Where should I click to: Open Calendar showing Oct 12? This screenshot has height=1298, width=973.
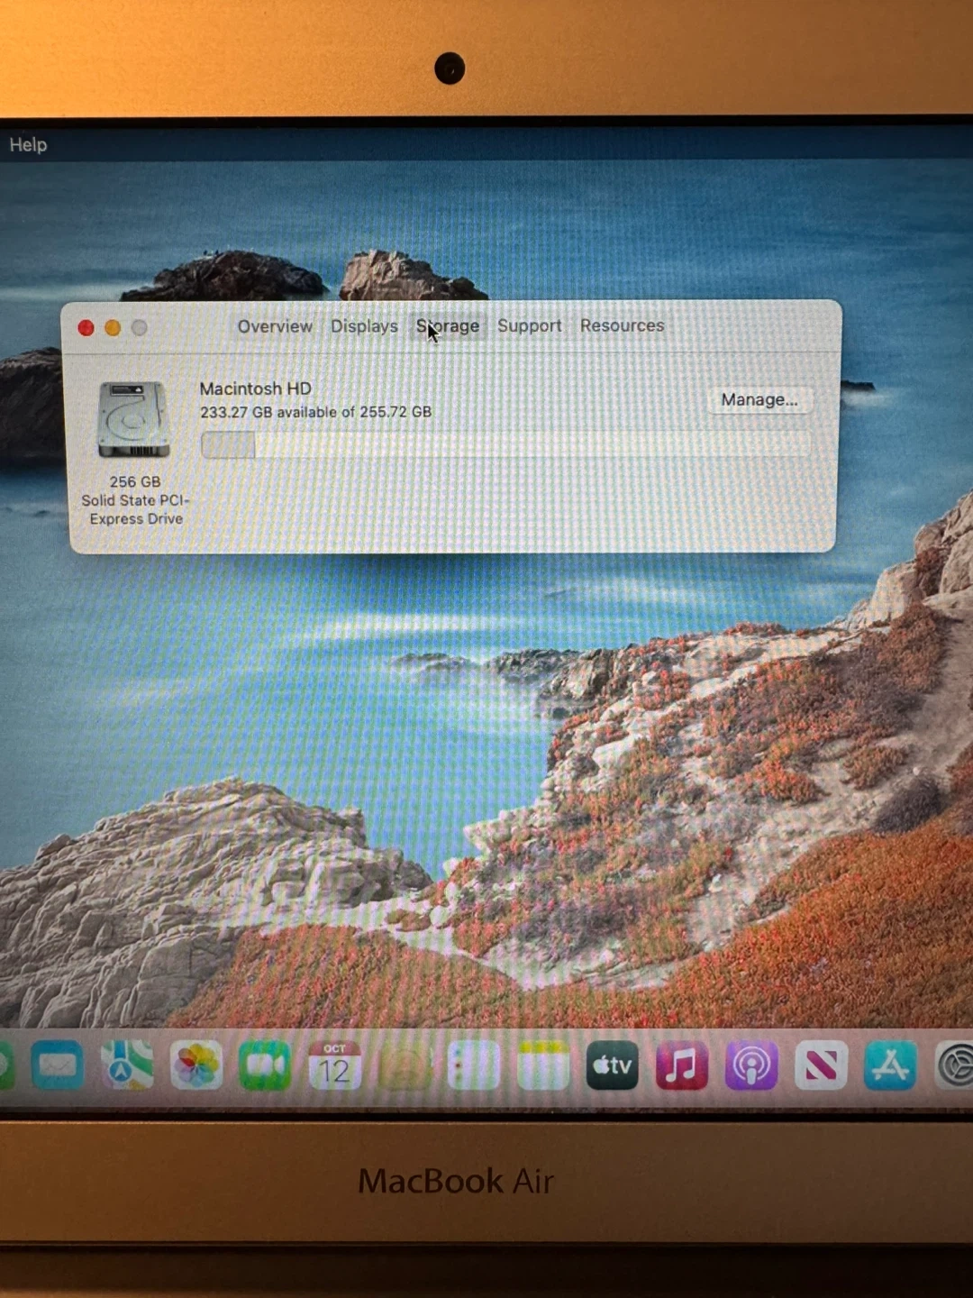[334, 1066]
